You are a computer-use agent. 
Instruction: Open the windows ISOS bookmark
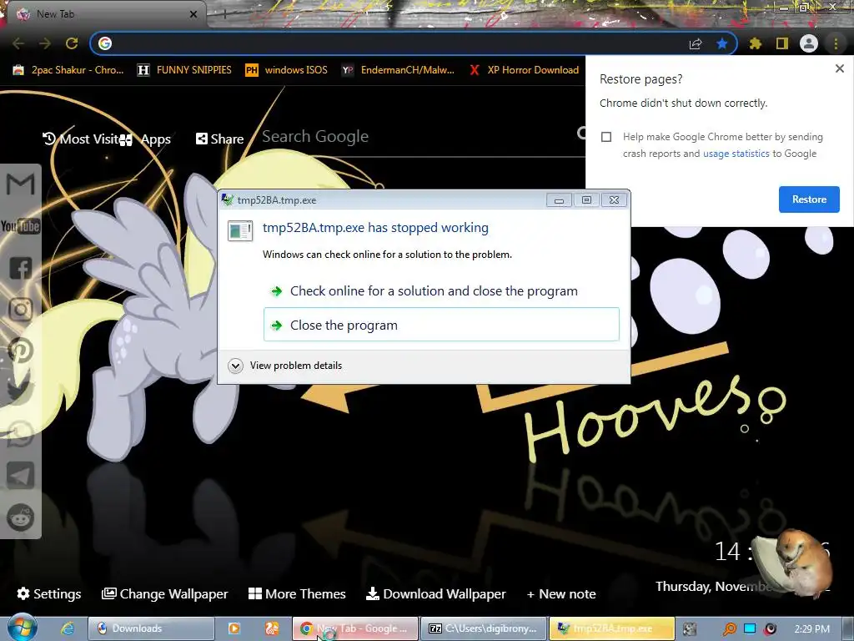(287, 70)
